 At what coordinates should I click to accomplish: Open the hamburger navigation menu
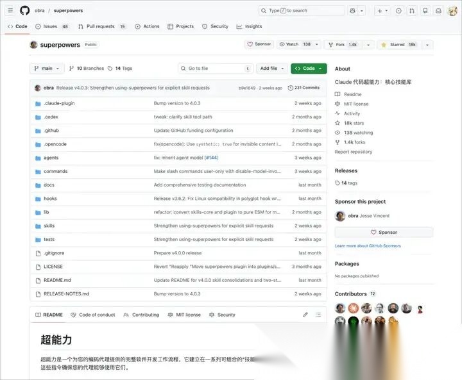[x=10, y=11]
